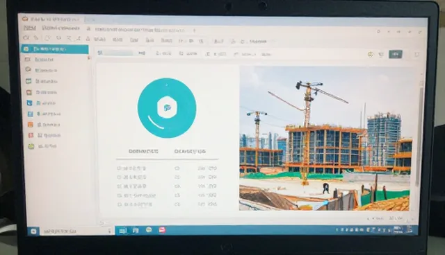Switch to the left tab below the teal disc
Screen dimensions: 445x255
click(x=143, y=151)
